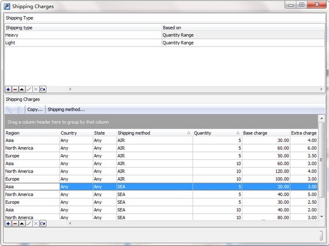The width and height of the screenshot is (329, 246).
Task: Sort by the Quantity column header
Action: pyautogui.click(x=217, y=133)
